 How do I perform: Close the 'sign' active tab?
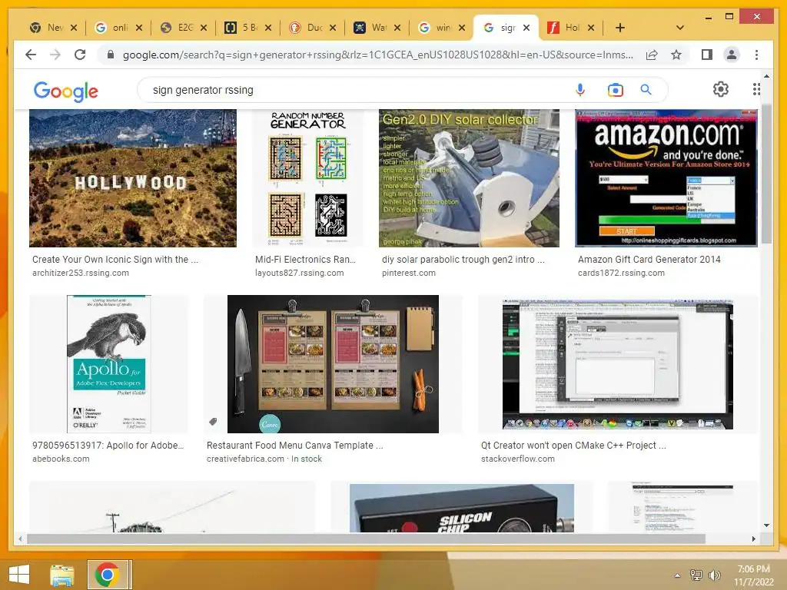(x=526, y=28)
